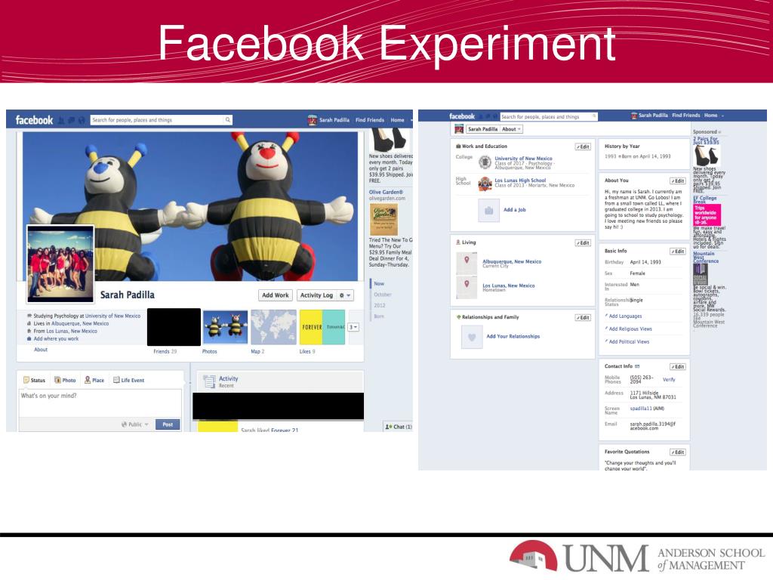The height and width of the screenshot is (580, 773).
Task: Click the Mountain West Conference sponsored ad
Action: coord(706,257)
